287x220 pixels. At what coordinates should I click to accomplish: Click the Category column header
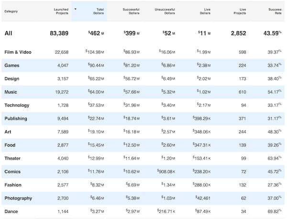[11, 11]
